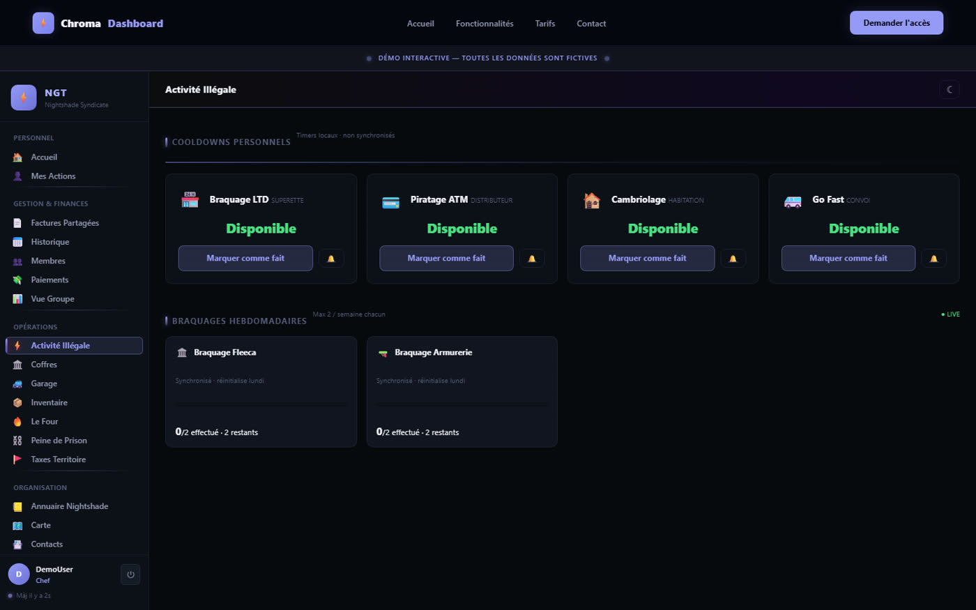
Task: Click 'Màj il y a 2s' status text
Action: 33,596
